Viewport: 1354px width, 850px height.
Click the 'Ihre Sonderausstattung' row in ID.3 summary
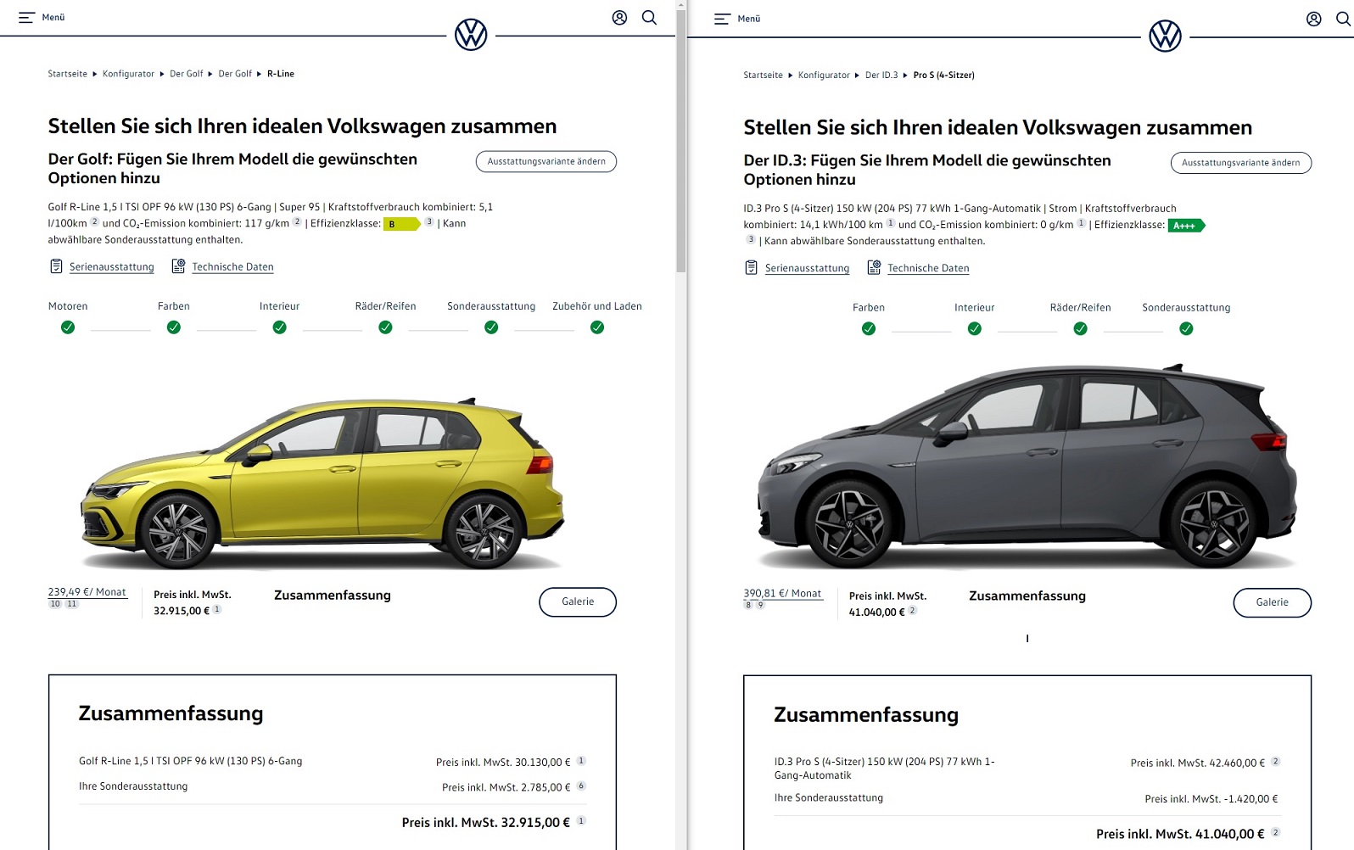(1027, 798)
